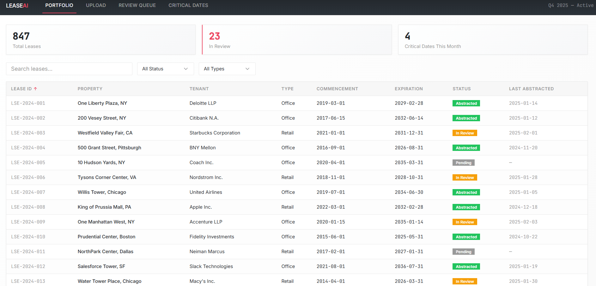This screenshot has height=286, width=596.
Task: Go to the REVIEW QUEUE tab
Action: (x=137, y=5)
